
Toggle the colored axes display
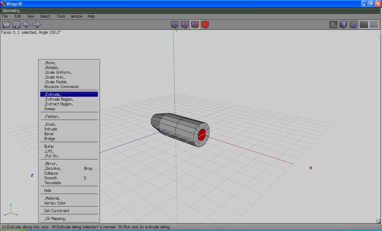(374, 24)
